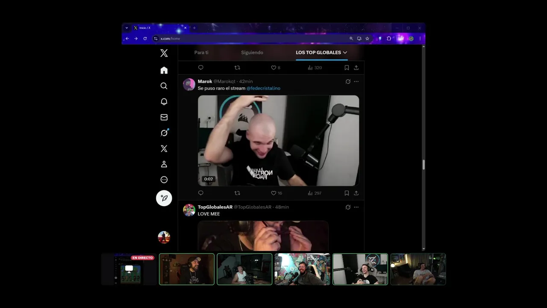The height and width of the screenshot is (308, 547).
Task: Select webcam with graffiti wall background
Action: point(302,269)
